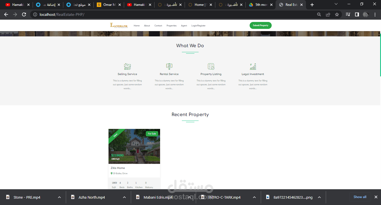Open options for Stone - PRE.mp4 download
Screen dimensions: 381x205
coord(59,197)
